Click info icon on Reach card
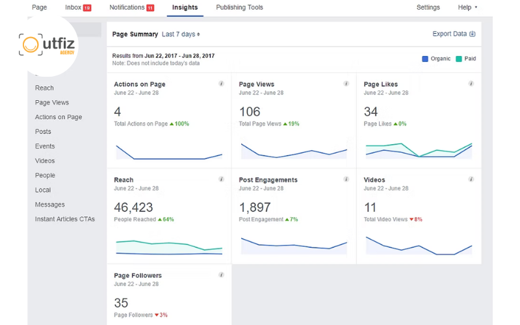The width and height of the screenshot is (520, 325). [x=222, y=179]
